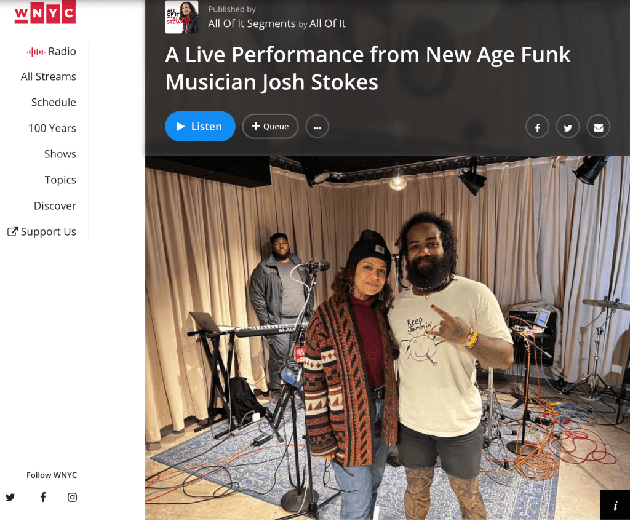Open the Shows section
Image resolution: width=630 pixels, height=521 pixels.
[60, 154]
